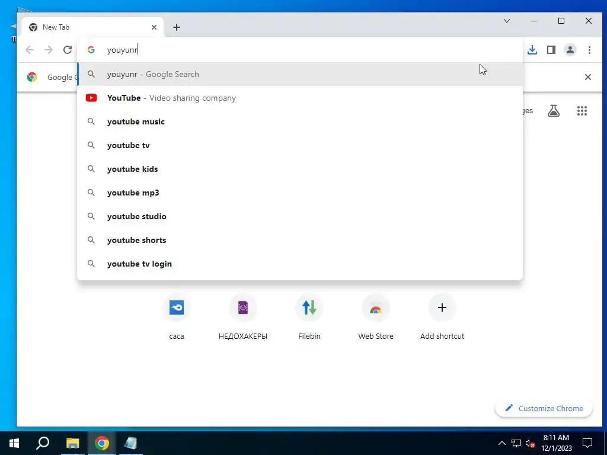Viewport: 607px width, 455px height.
Task: Open the Web Store shortcut
Action: pyautogui.click(x=375, y=318)
